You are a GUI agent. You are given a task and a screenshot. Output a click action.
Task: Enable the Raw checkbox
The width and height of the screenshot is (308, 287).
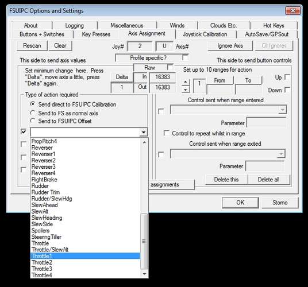[x=170, y=67]
